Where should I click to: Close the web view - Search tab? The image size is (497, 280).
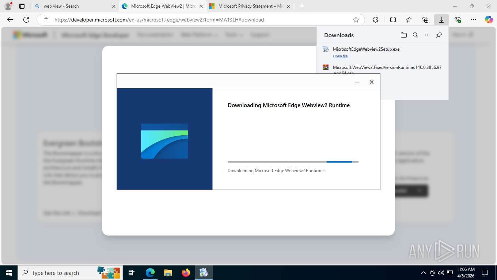pos(114,6)
